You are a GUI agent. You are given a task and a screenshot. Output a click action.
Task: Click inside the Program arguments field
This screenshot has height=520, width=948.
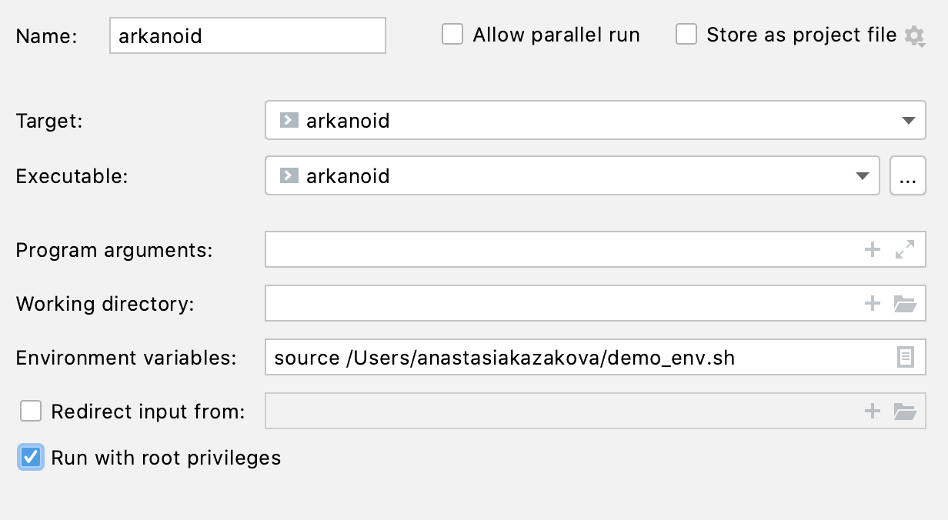point(562,249)
